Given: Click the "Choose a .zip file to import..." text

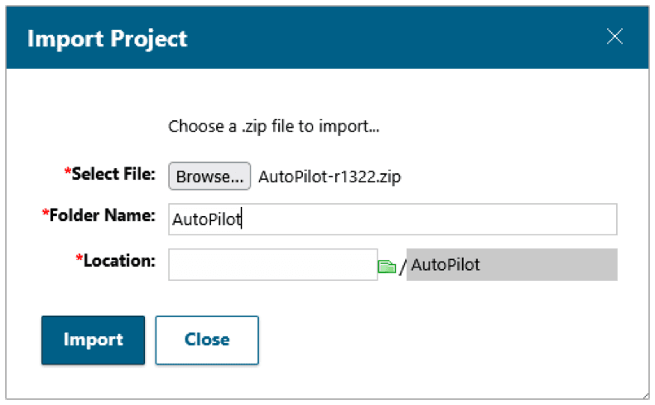Looking at the screenshot, I should pos(273,127).
